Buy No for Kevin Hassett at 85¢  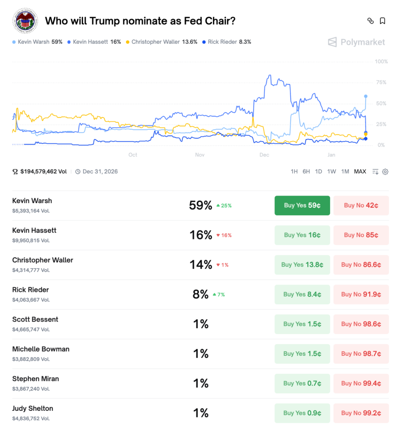coord(361,235)
